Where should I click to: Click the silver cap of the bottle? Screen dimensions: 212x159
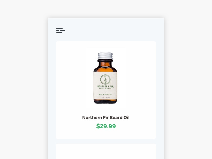pyautogui.click(x=105, y=56)
